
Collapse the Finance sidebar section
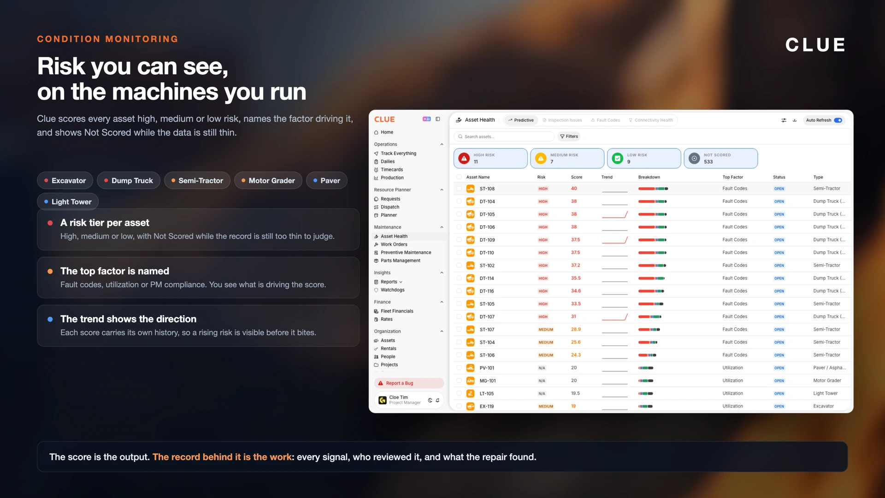tap(442, 302)
